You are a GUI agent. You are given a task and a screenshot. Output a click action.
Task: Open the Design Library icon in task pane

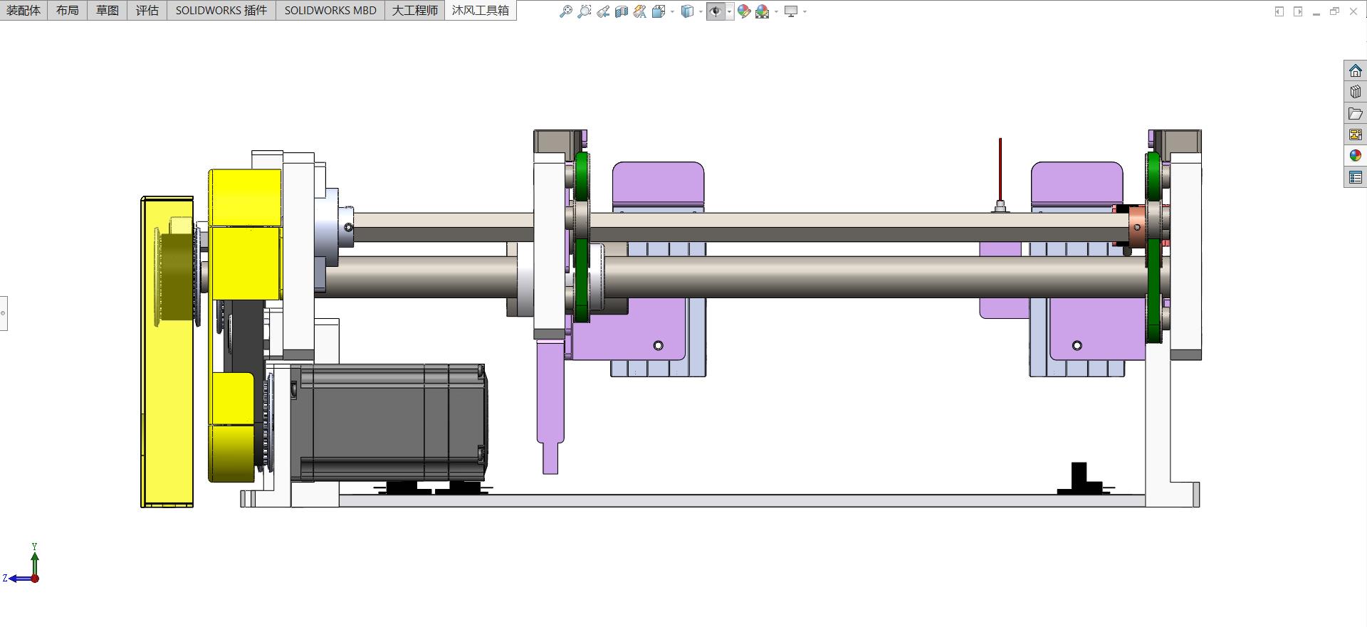pos(1356,92)
